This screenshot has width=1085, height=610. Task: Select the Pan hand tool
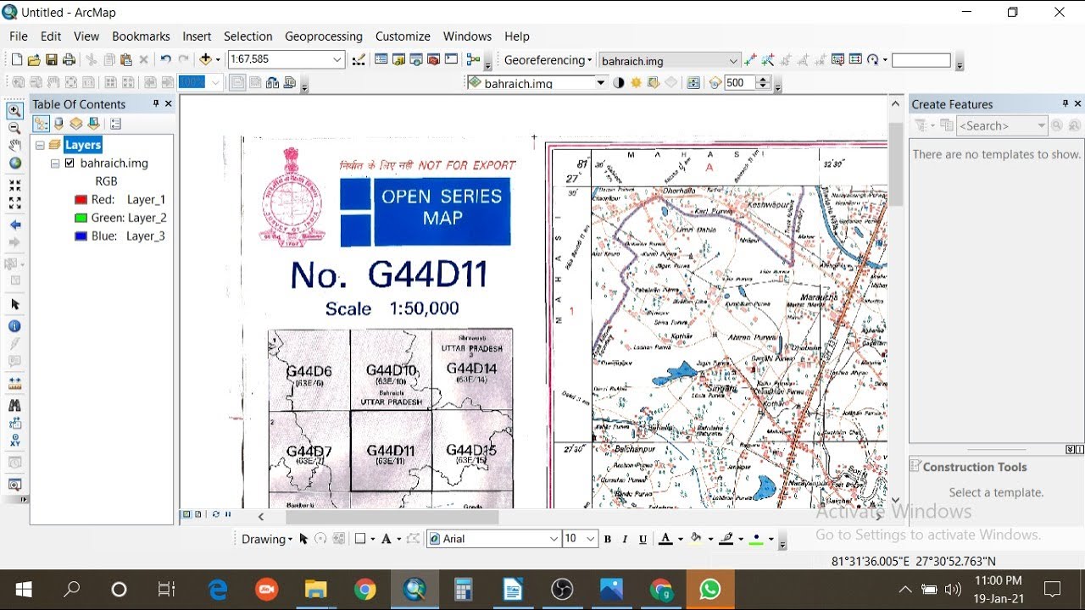pyautogui.click(x=14, y=146)
